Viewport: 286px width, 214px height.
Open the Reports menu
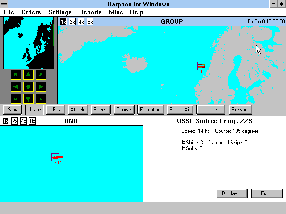[x=90, y=12]
